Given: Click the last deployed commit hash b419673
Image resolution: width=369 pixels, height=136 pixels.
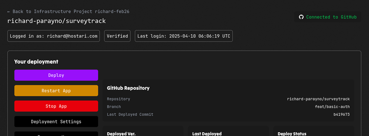Looking at the screenshot, I should click(342, 114).
